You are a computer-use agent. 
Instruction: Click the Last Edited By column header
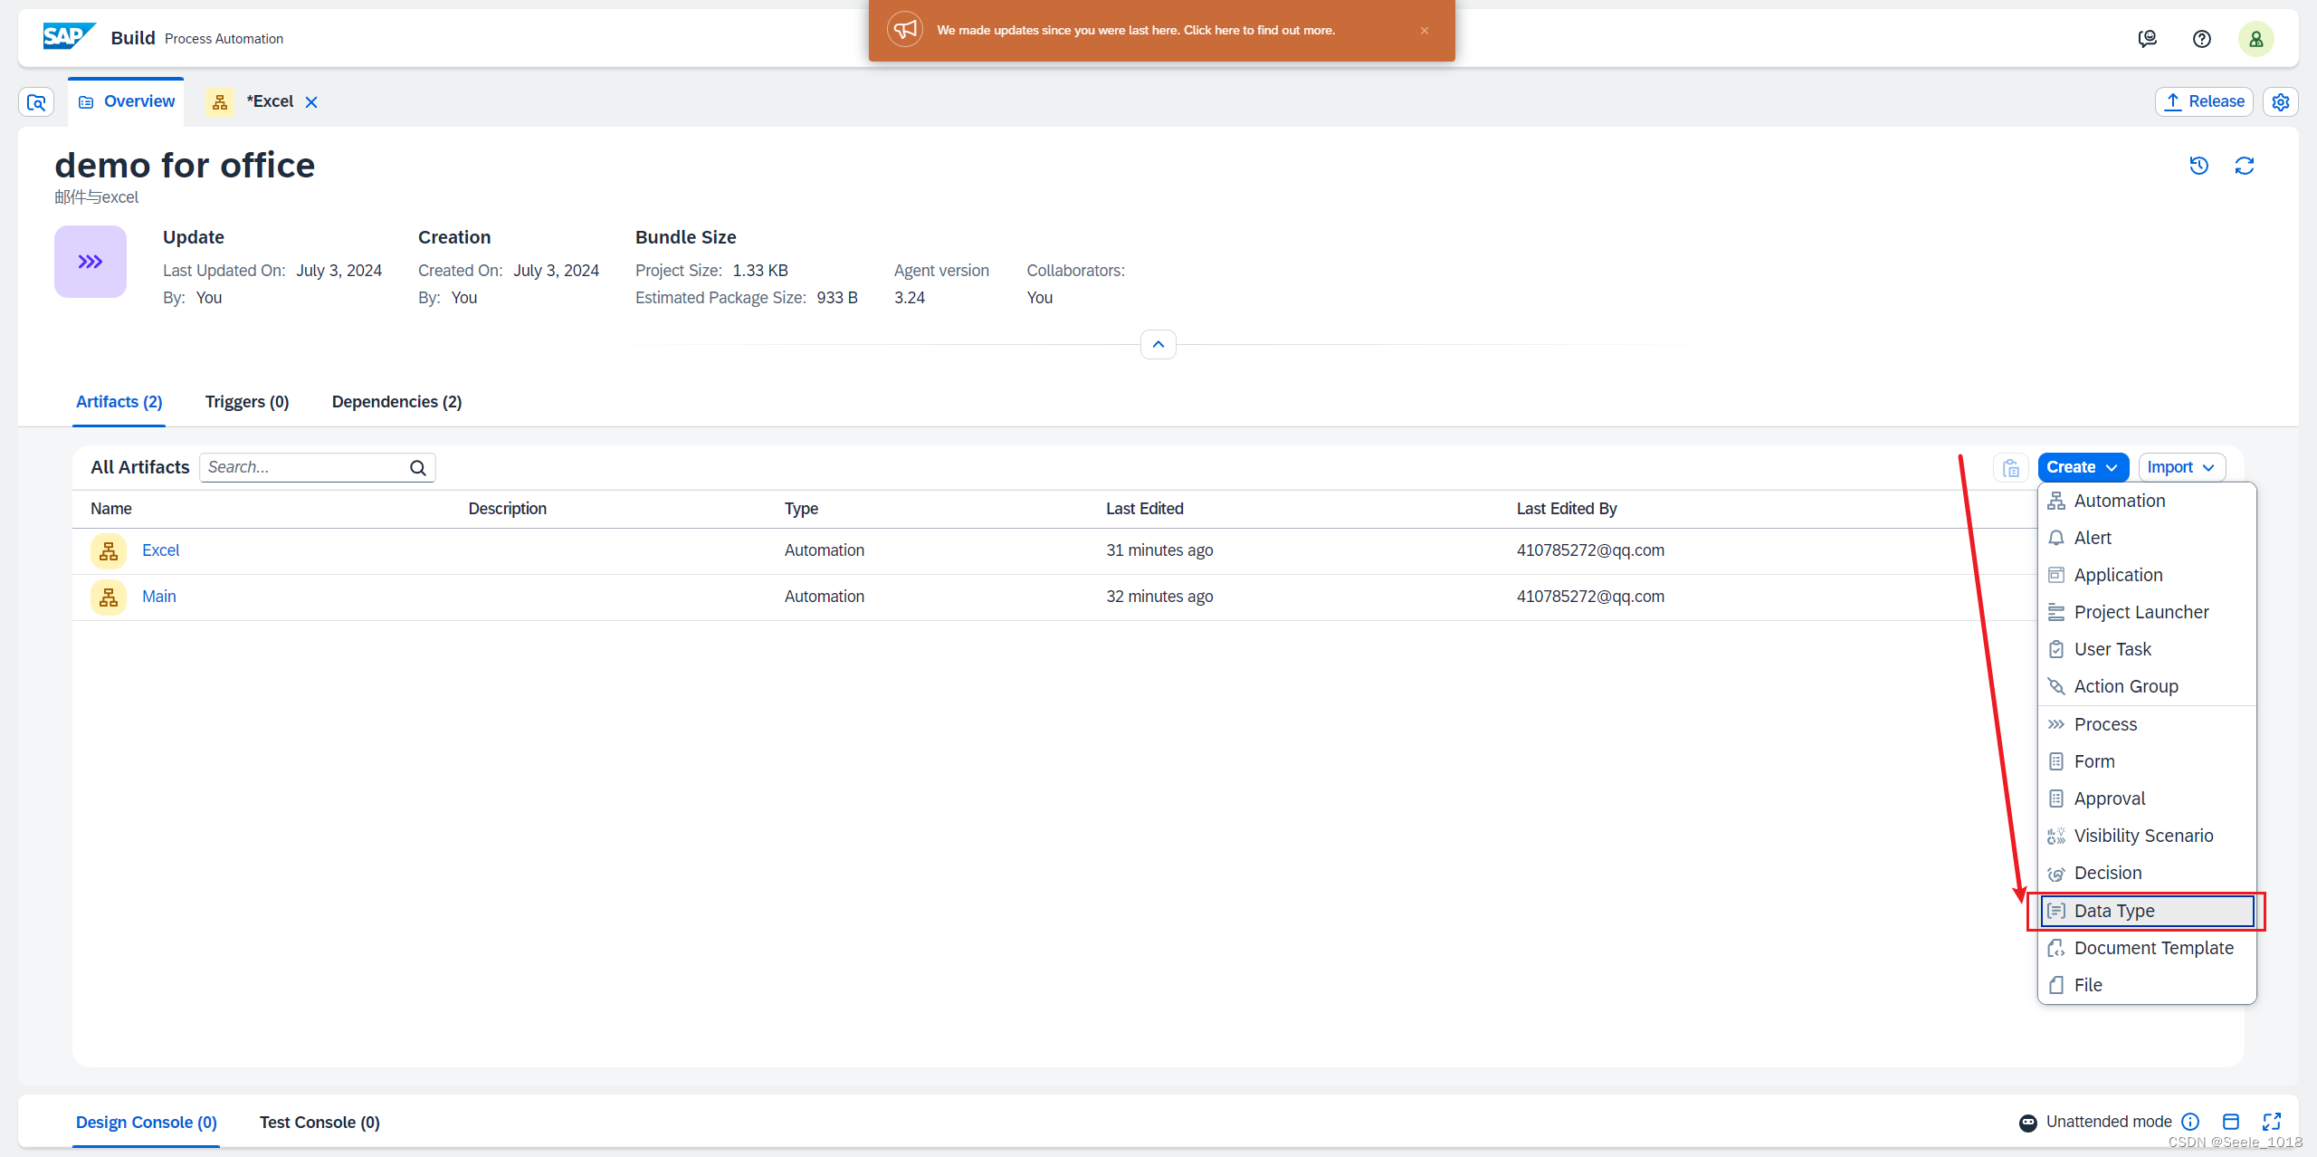pyautogui.click(x=1567, y=509)
